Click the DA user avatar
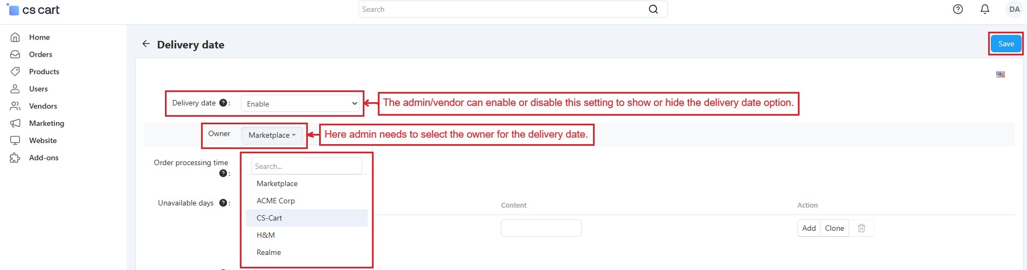Image resolution: width=1027 pixels, height=270 pixels. 1014,9
